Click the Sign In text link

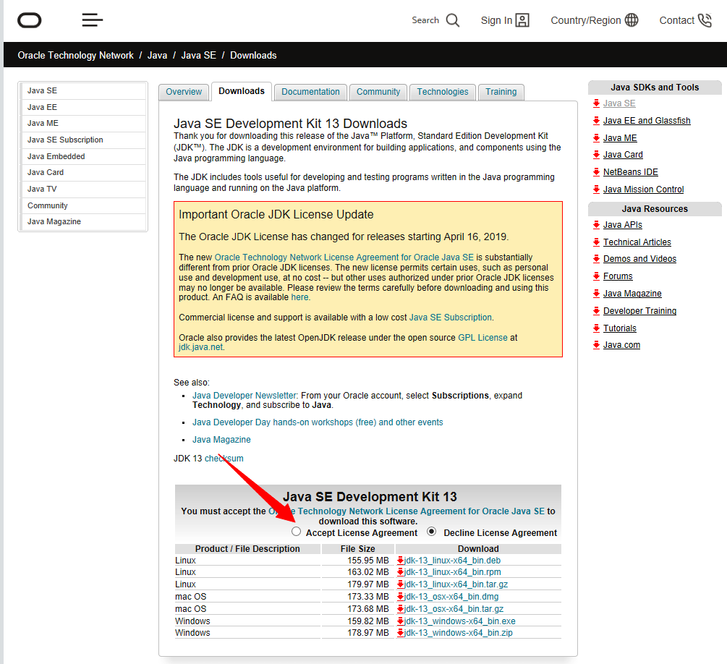[496, 20]
